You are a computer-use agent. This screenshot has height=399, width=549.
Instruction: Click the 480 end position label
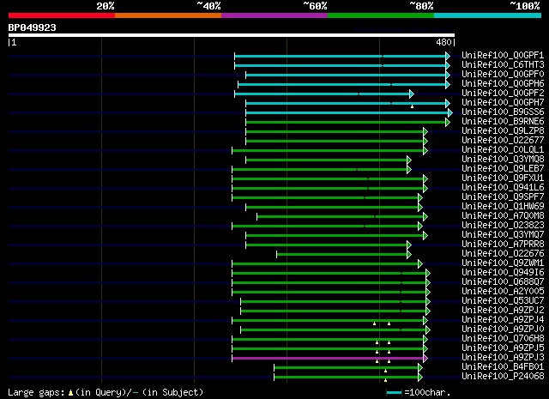click(443, 42)
